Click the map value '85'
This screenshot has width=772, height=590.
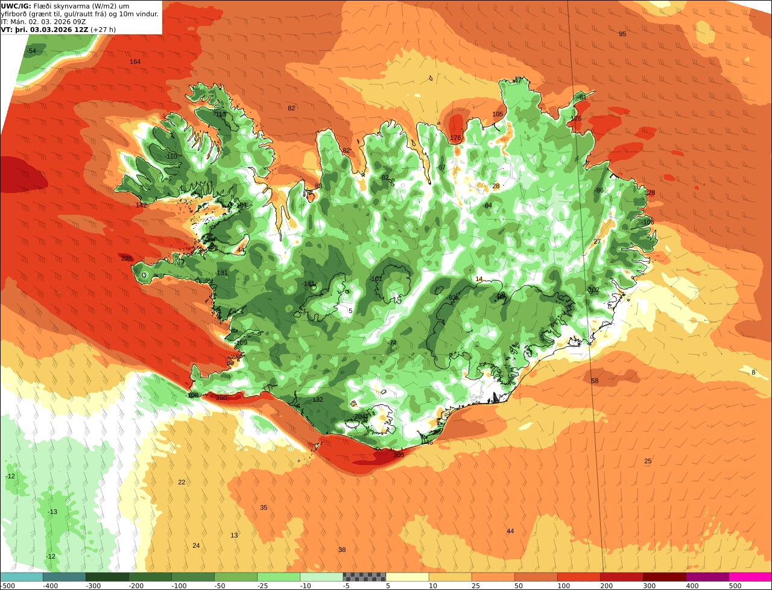point(318,186)
